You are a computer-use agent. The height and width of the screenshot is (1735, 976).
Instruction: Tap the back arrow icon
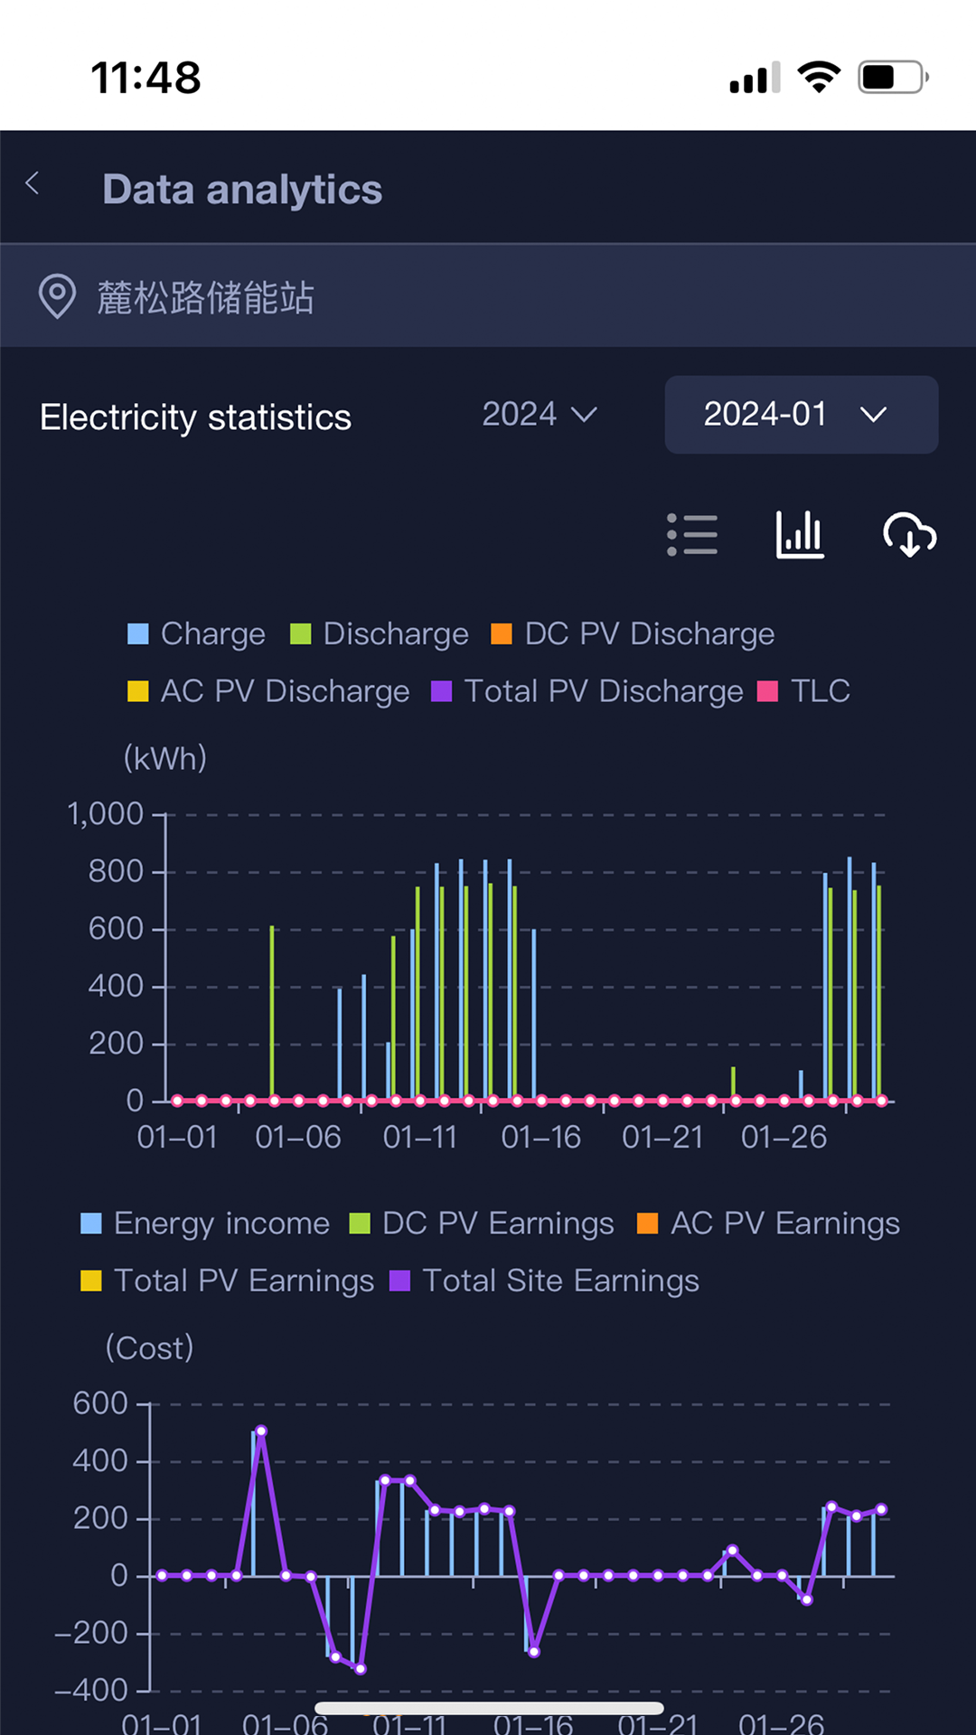pyautogui.click(x=33, y=184)
